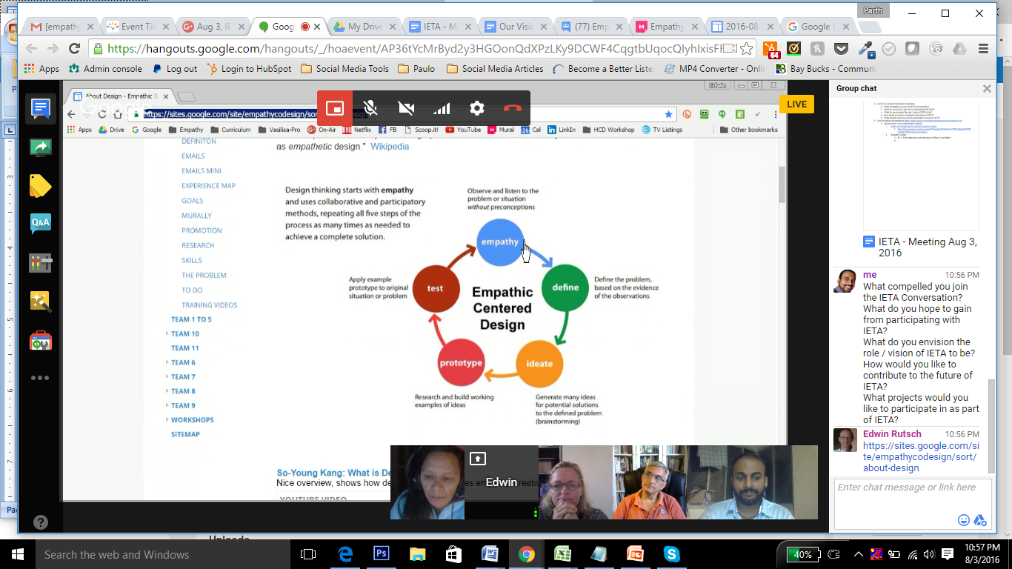Viewport: 1012px width, 569px height.
Task: Reload the Hangouts page in Chrome
Action: [74, 49]
